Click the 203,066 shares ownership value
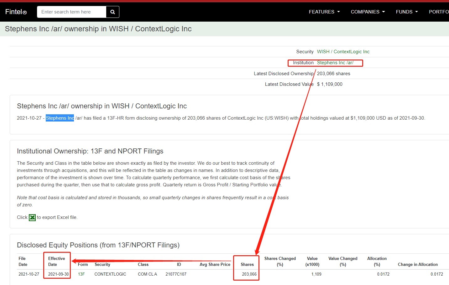Screen dimensions: 449x285 (x=334, y=74)
